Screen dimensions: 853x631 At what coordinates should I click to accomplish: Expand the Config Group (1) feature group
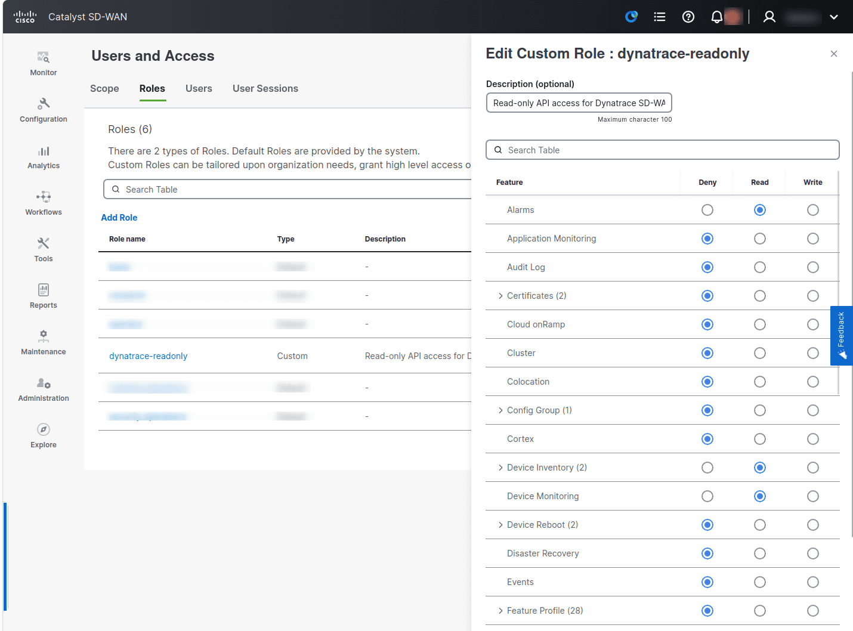pos(500,410)
